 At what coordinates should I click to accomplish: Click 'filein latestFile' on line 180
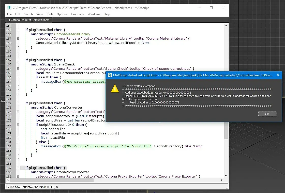click(53, 138)
